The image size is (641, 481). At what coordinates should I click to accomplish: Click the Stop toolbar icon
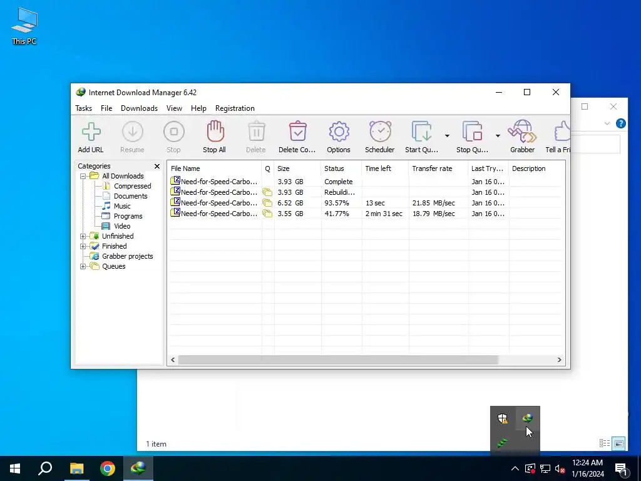[174, 132]
